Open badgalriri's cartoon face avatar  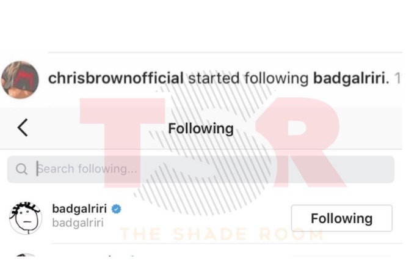26,218
